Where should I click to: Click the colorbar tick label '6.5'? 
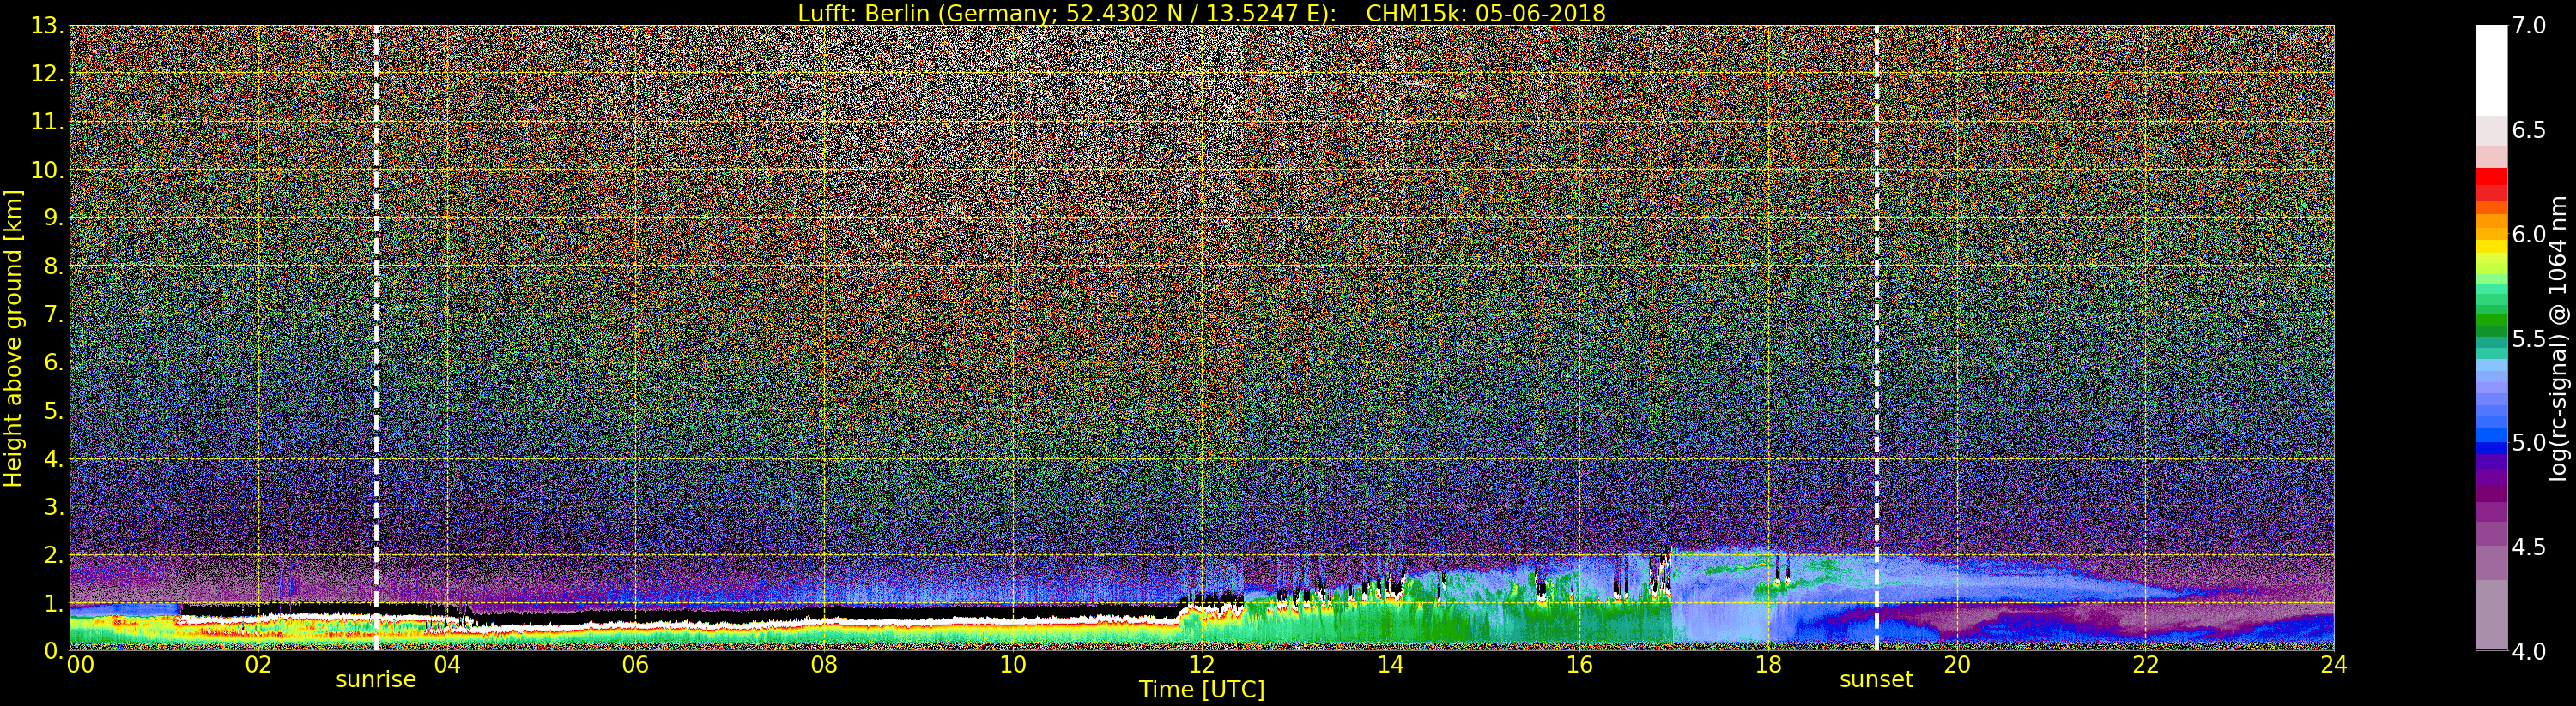click(2529, 130)
